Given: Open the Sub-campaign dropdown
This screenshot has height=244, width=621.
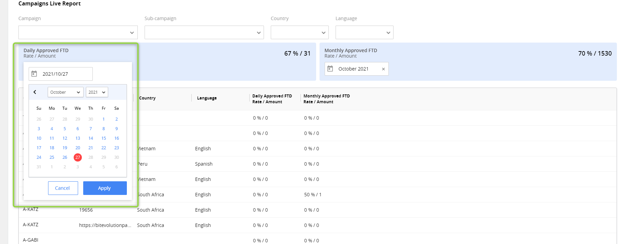Looking at the screenshot, I should click(x=204, y=32).
